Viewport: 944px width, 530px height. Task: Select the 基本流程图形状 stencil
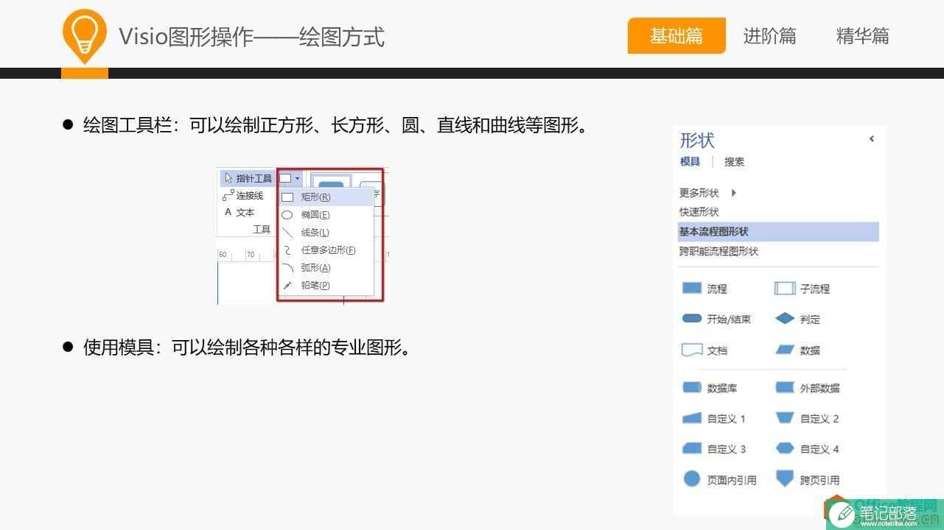777,232
